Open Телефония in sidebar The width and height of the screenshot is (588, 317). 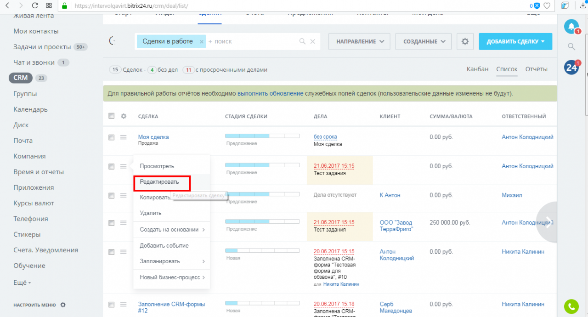click(31, 219)
